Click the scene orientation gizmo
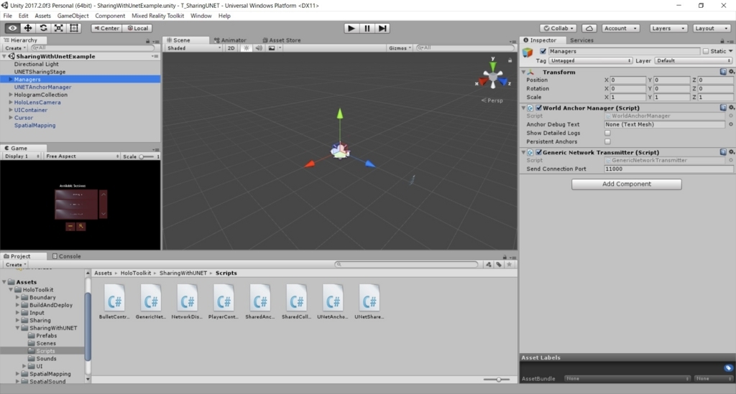 pyautogui.click(x=492, y=76)
